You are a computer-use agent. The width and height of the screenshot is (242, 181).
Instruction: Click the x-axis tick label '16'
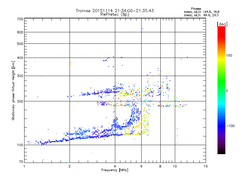click(206, 166)
